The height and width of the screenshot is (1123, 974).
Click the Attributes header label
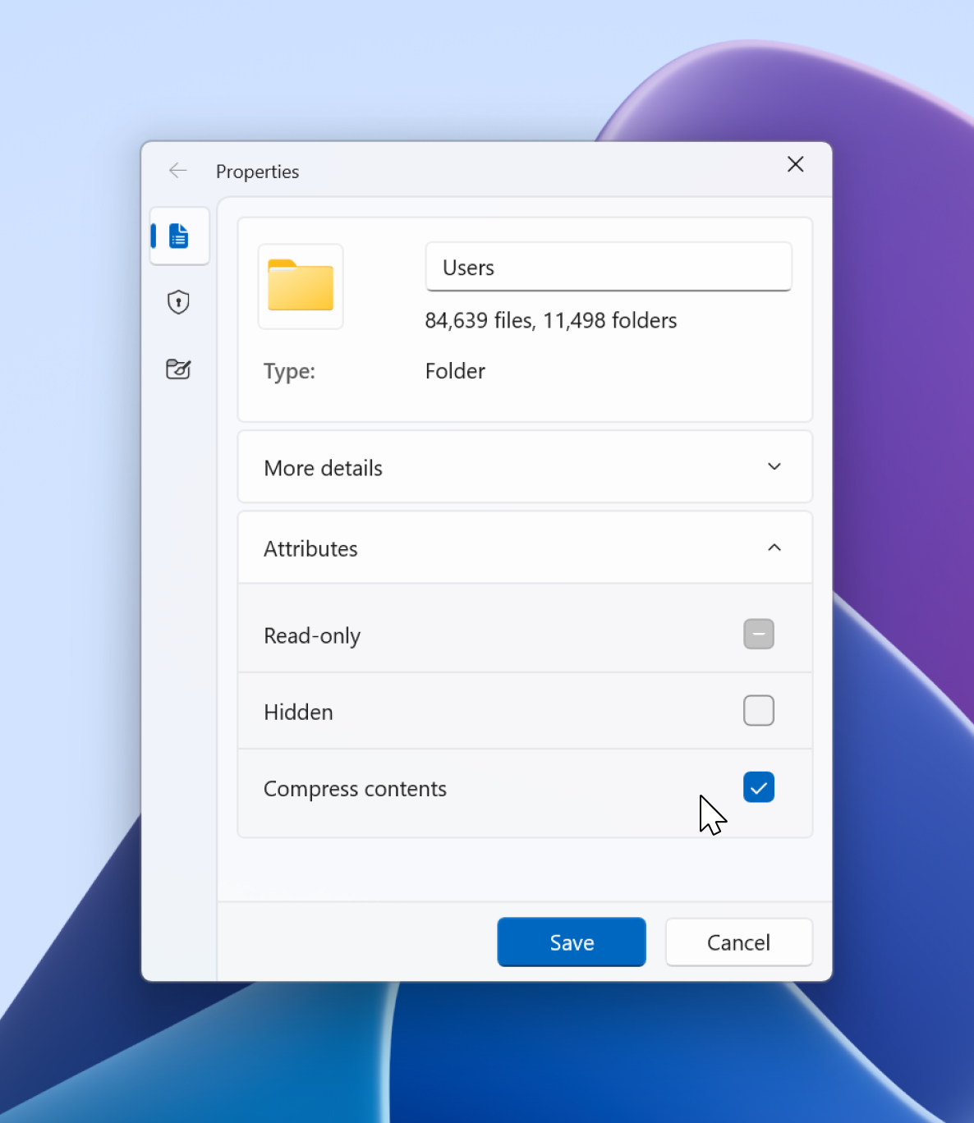coord(310,548)
